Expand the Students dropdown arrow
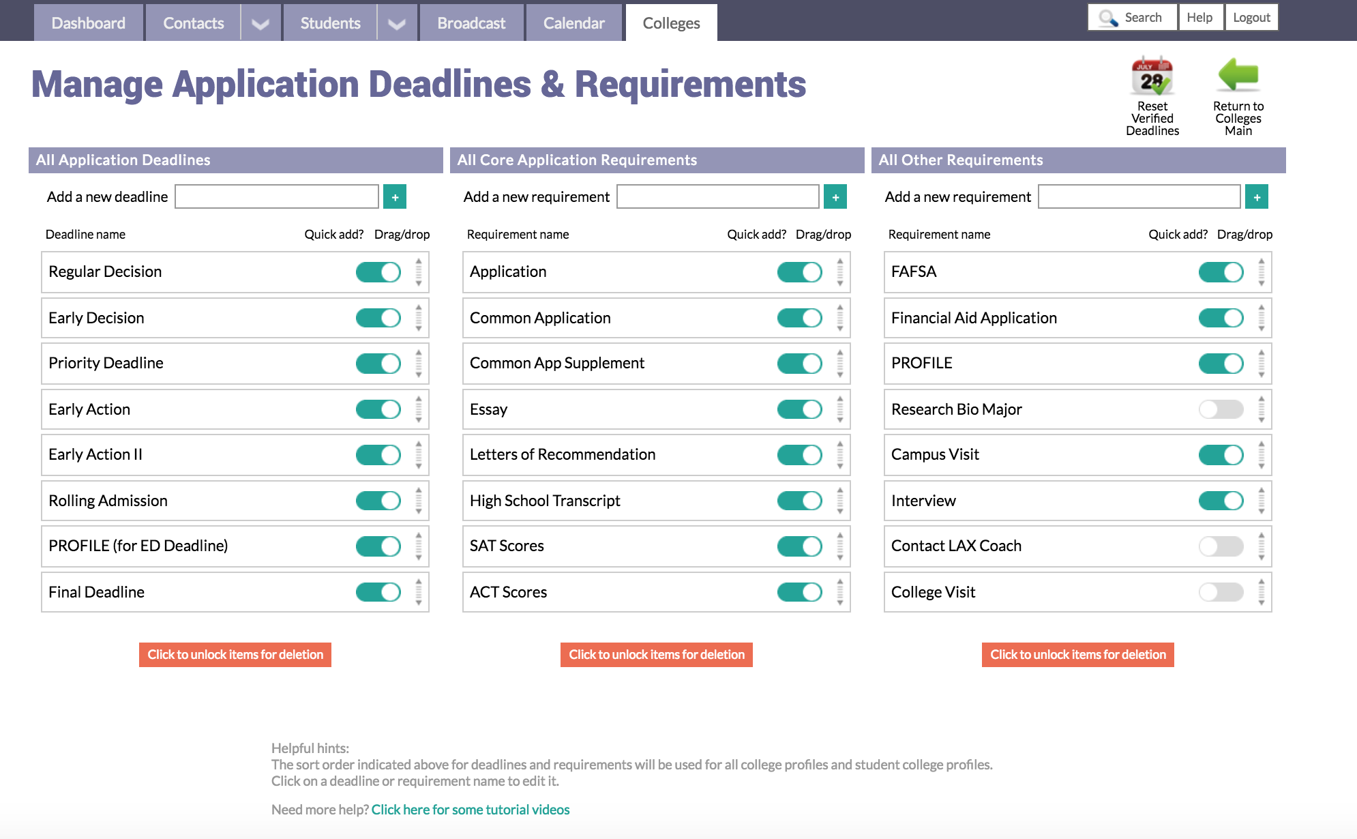1357x839 pixels. click(x=397, y=23)
